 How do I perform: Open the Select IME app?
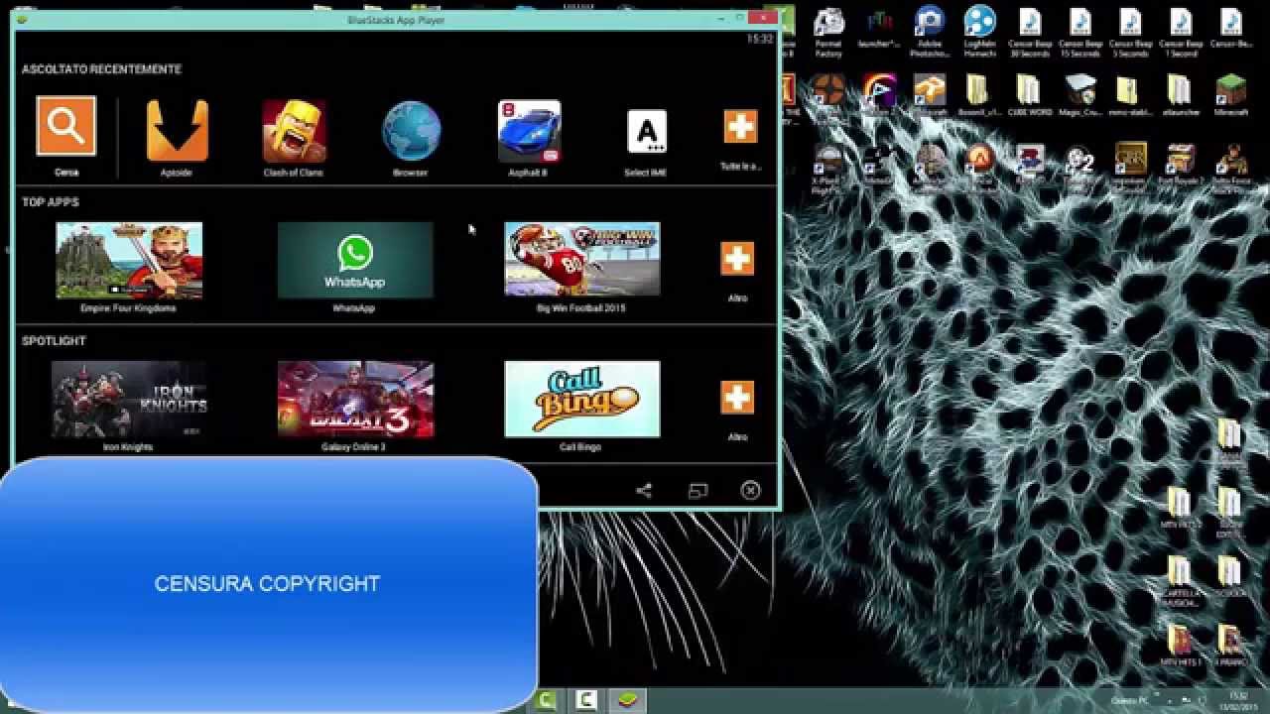646,130
